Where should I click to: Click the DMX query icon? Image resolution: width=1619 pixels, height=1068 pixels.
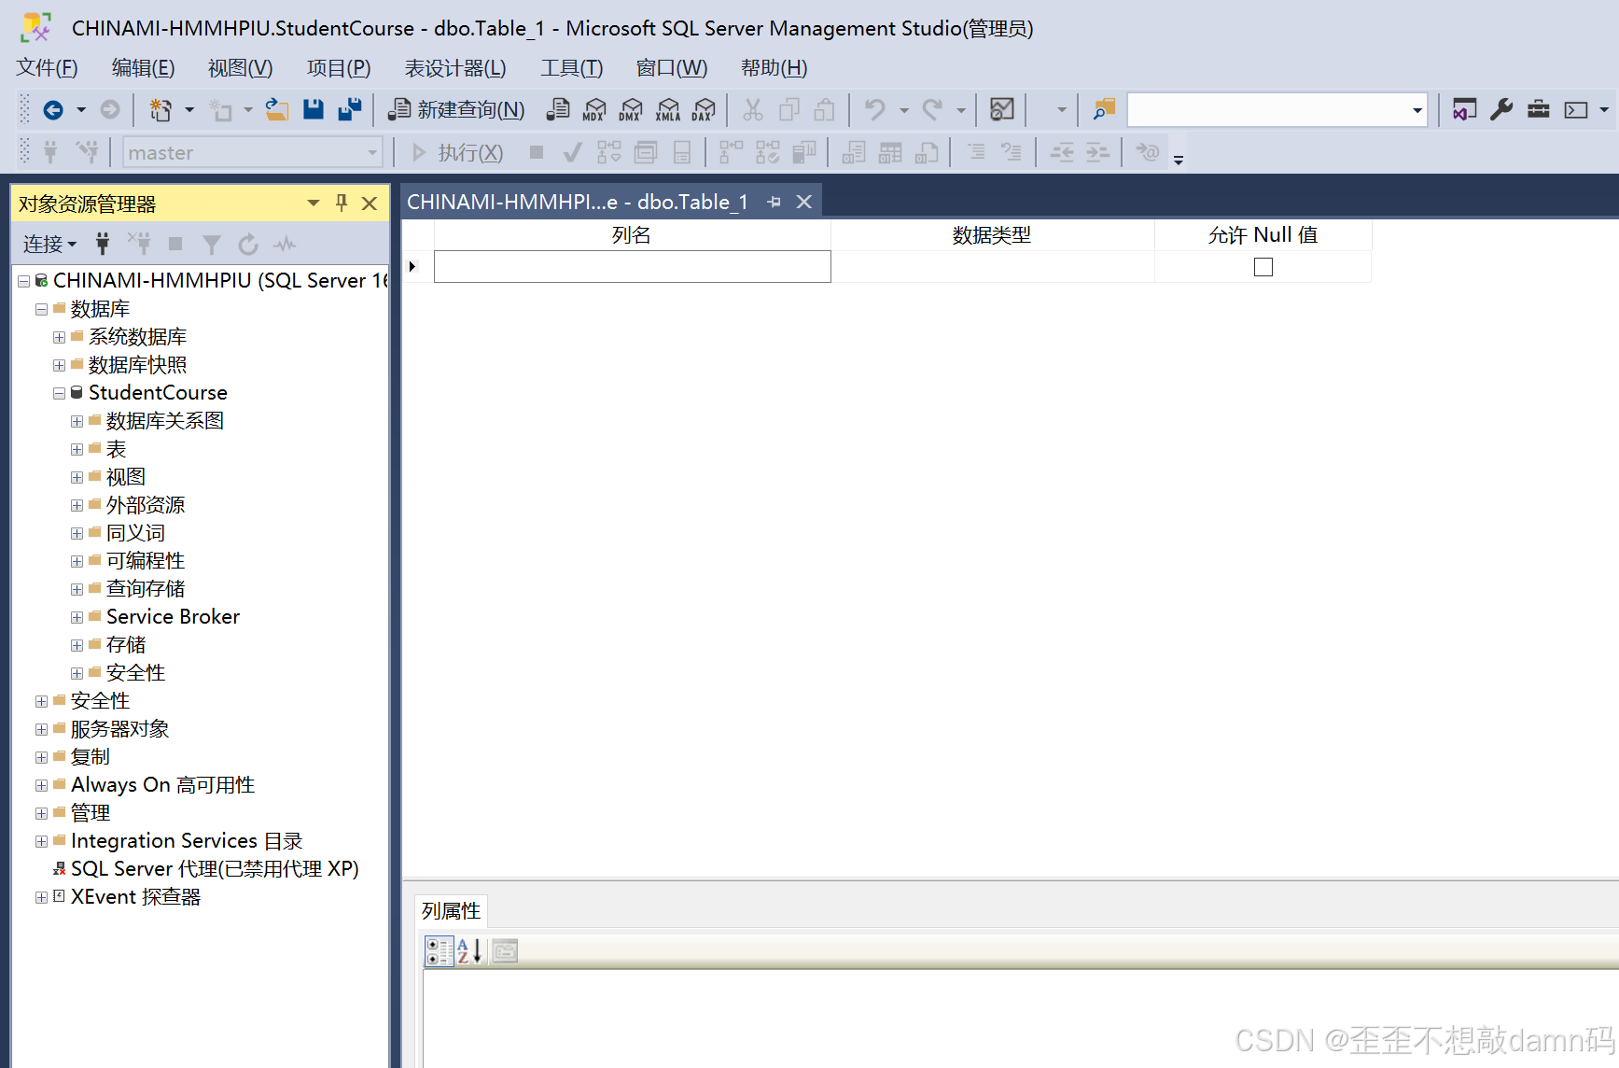(631, 110)
